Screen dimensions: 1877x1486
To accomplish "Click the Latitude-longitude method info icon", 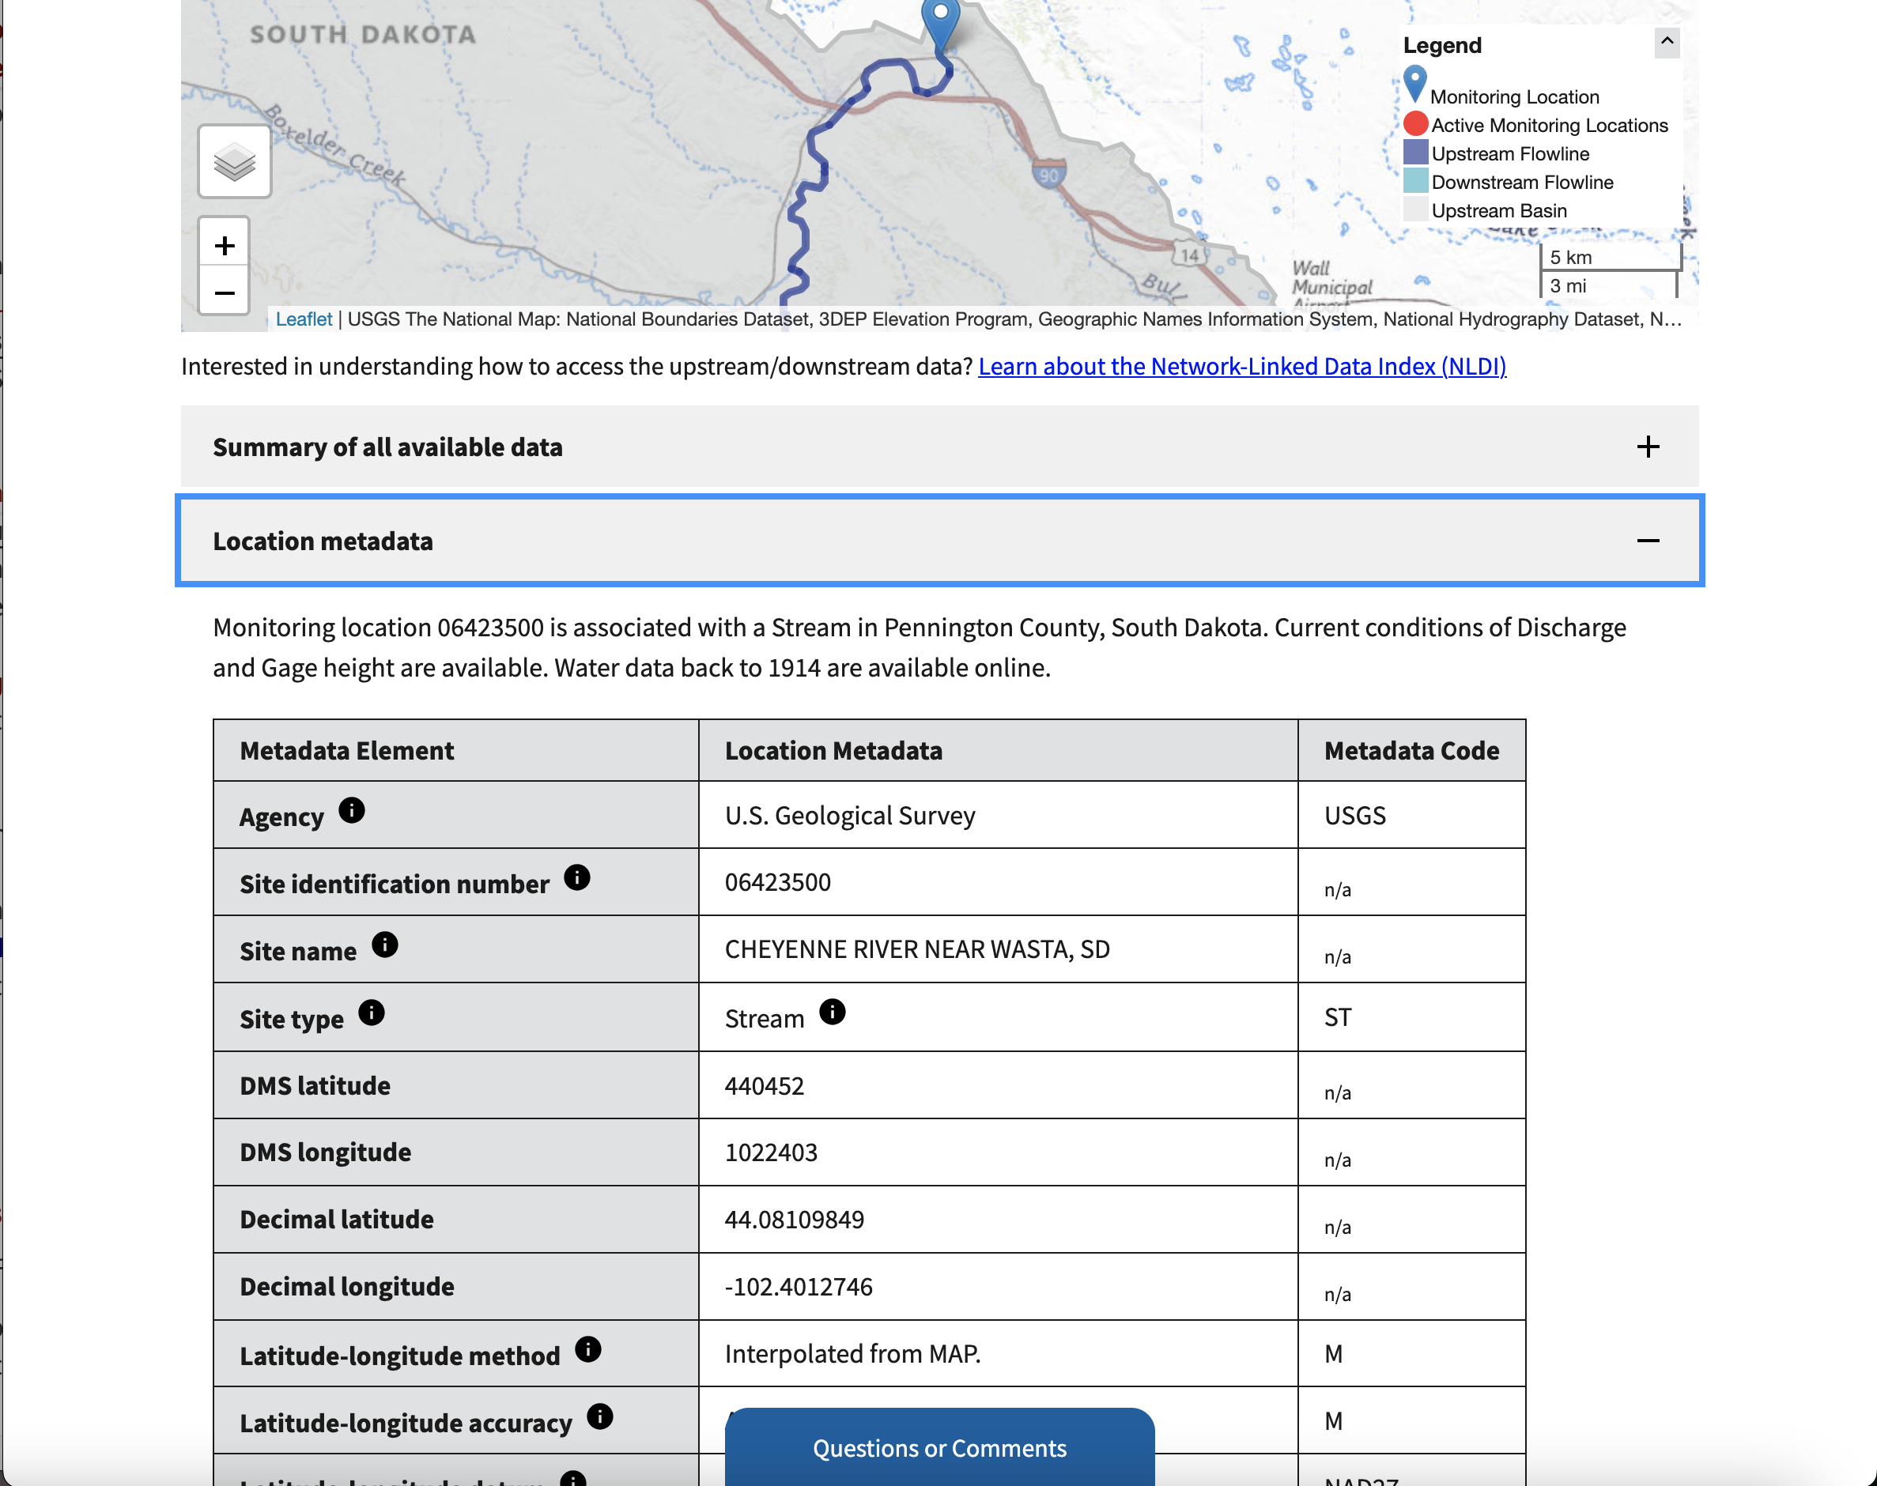I will pos(588,1348).
